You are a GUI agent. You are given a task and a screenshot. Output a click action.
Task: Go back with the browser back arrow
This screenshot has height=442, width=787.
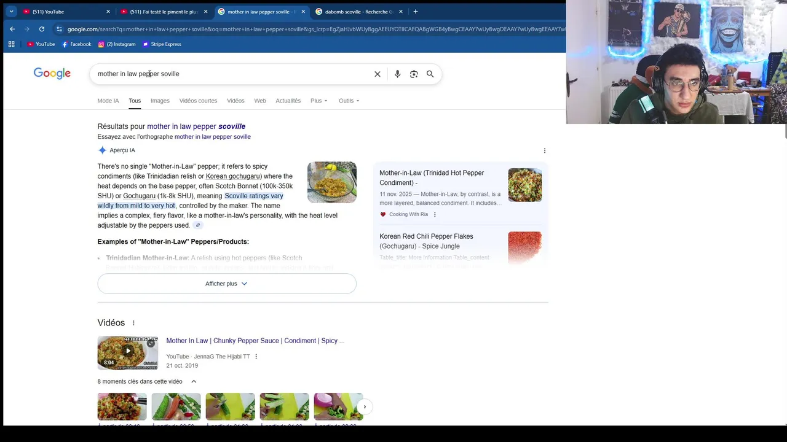12,29
